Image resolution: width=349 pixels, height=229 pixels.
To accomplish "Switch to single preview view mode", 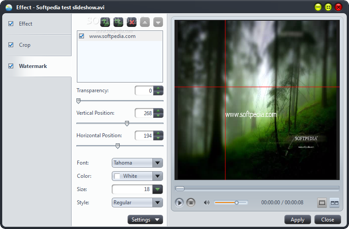I will pos(322,203).
